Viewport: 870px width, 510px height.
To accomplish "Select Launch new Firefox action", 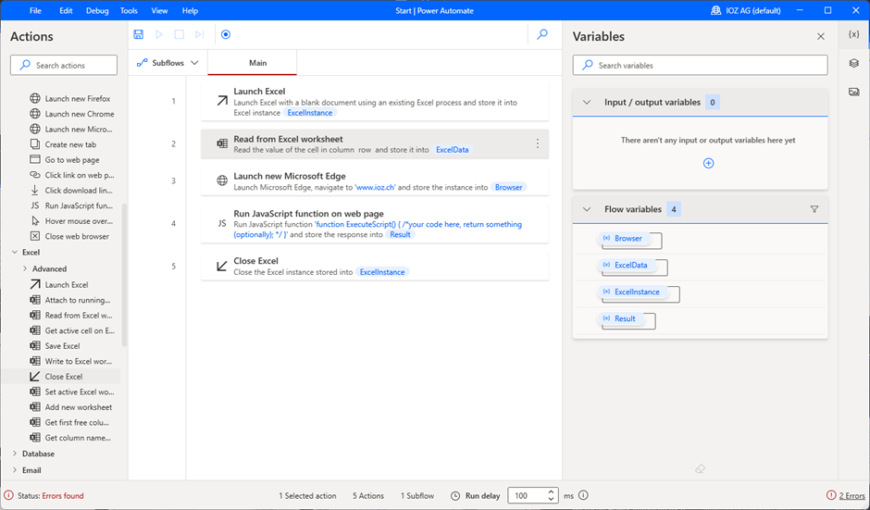I will pos(70,98).
